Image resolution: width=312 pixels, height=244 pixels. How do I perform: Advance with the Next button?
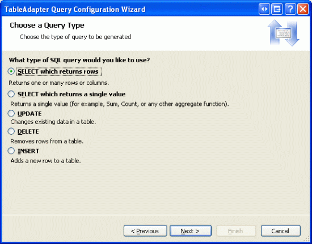(x=191, y=231)
